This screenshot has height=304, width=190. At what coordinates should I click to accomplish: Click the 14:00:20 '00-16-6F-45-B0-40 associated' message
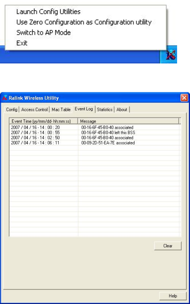pyautogui.click(x=107, y=128)
